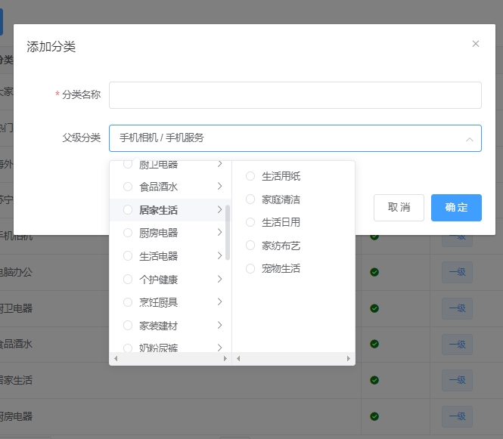This screenshot has width=503, height=439.
Task: Click green check icon in 居家生活 row
Action: coord(374,380)
